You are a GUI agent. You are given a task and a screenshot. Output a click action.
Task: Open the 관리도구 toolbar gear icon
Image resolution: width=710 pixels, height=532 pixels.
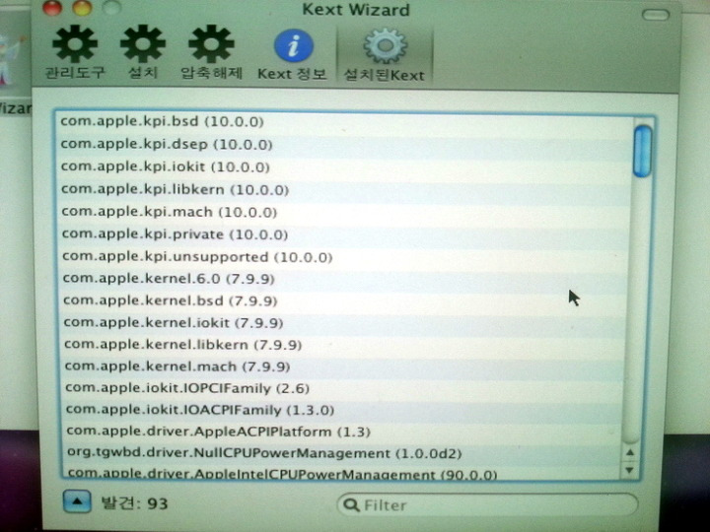coord(75,44)
